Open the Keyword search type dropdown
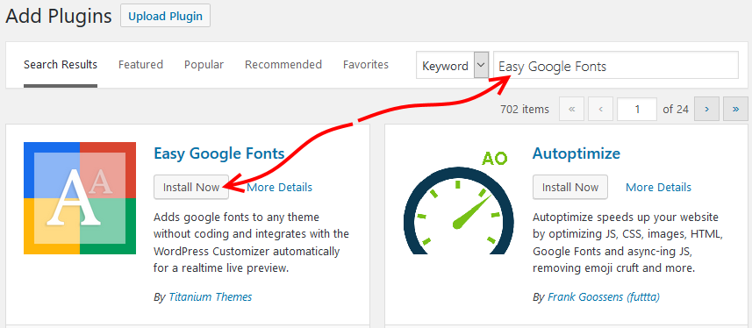 pos(452,65)
